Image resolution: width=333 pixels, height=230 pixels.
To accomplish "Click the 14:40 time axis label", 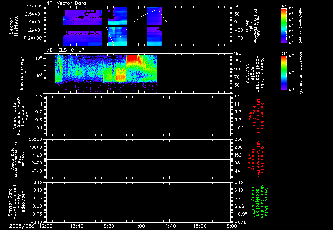I will click(169, 226).
